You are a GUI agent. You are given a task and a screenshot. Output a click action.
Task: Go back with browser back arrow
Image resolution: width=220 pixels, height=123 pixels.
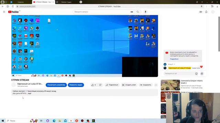coord(3,6)
